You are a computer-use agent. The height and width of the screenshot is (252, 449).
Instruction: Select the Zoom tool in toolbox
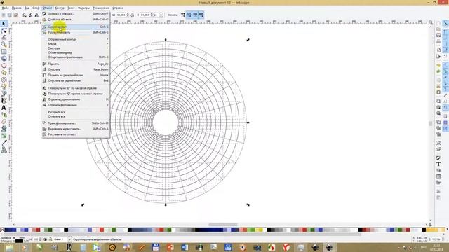4,45
